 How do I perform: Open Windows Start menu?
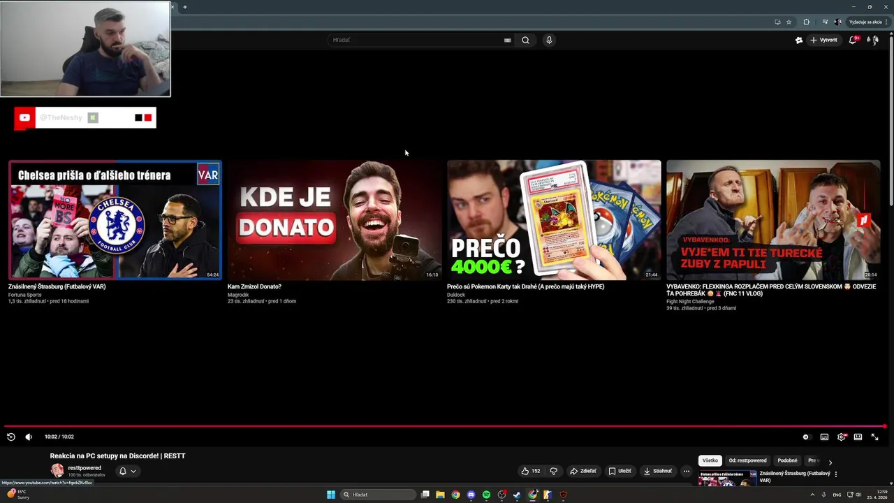coord(331,495)
